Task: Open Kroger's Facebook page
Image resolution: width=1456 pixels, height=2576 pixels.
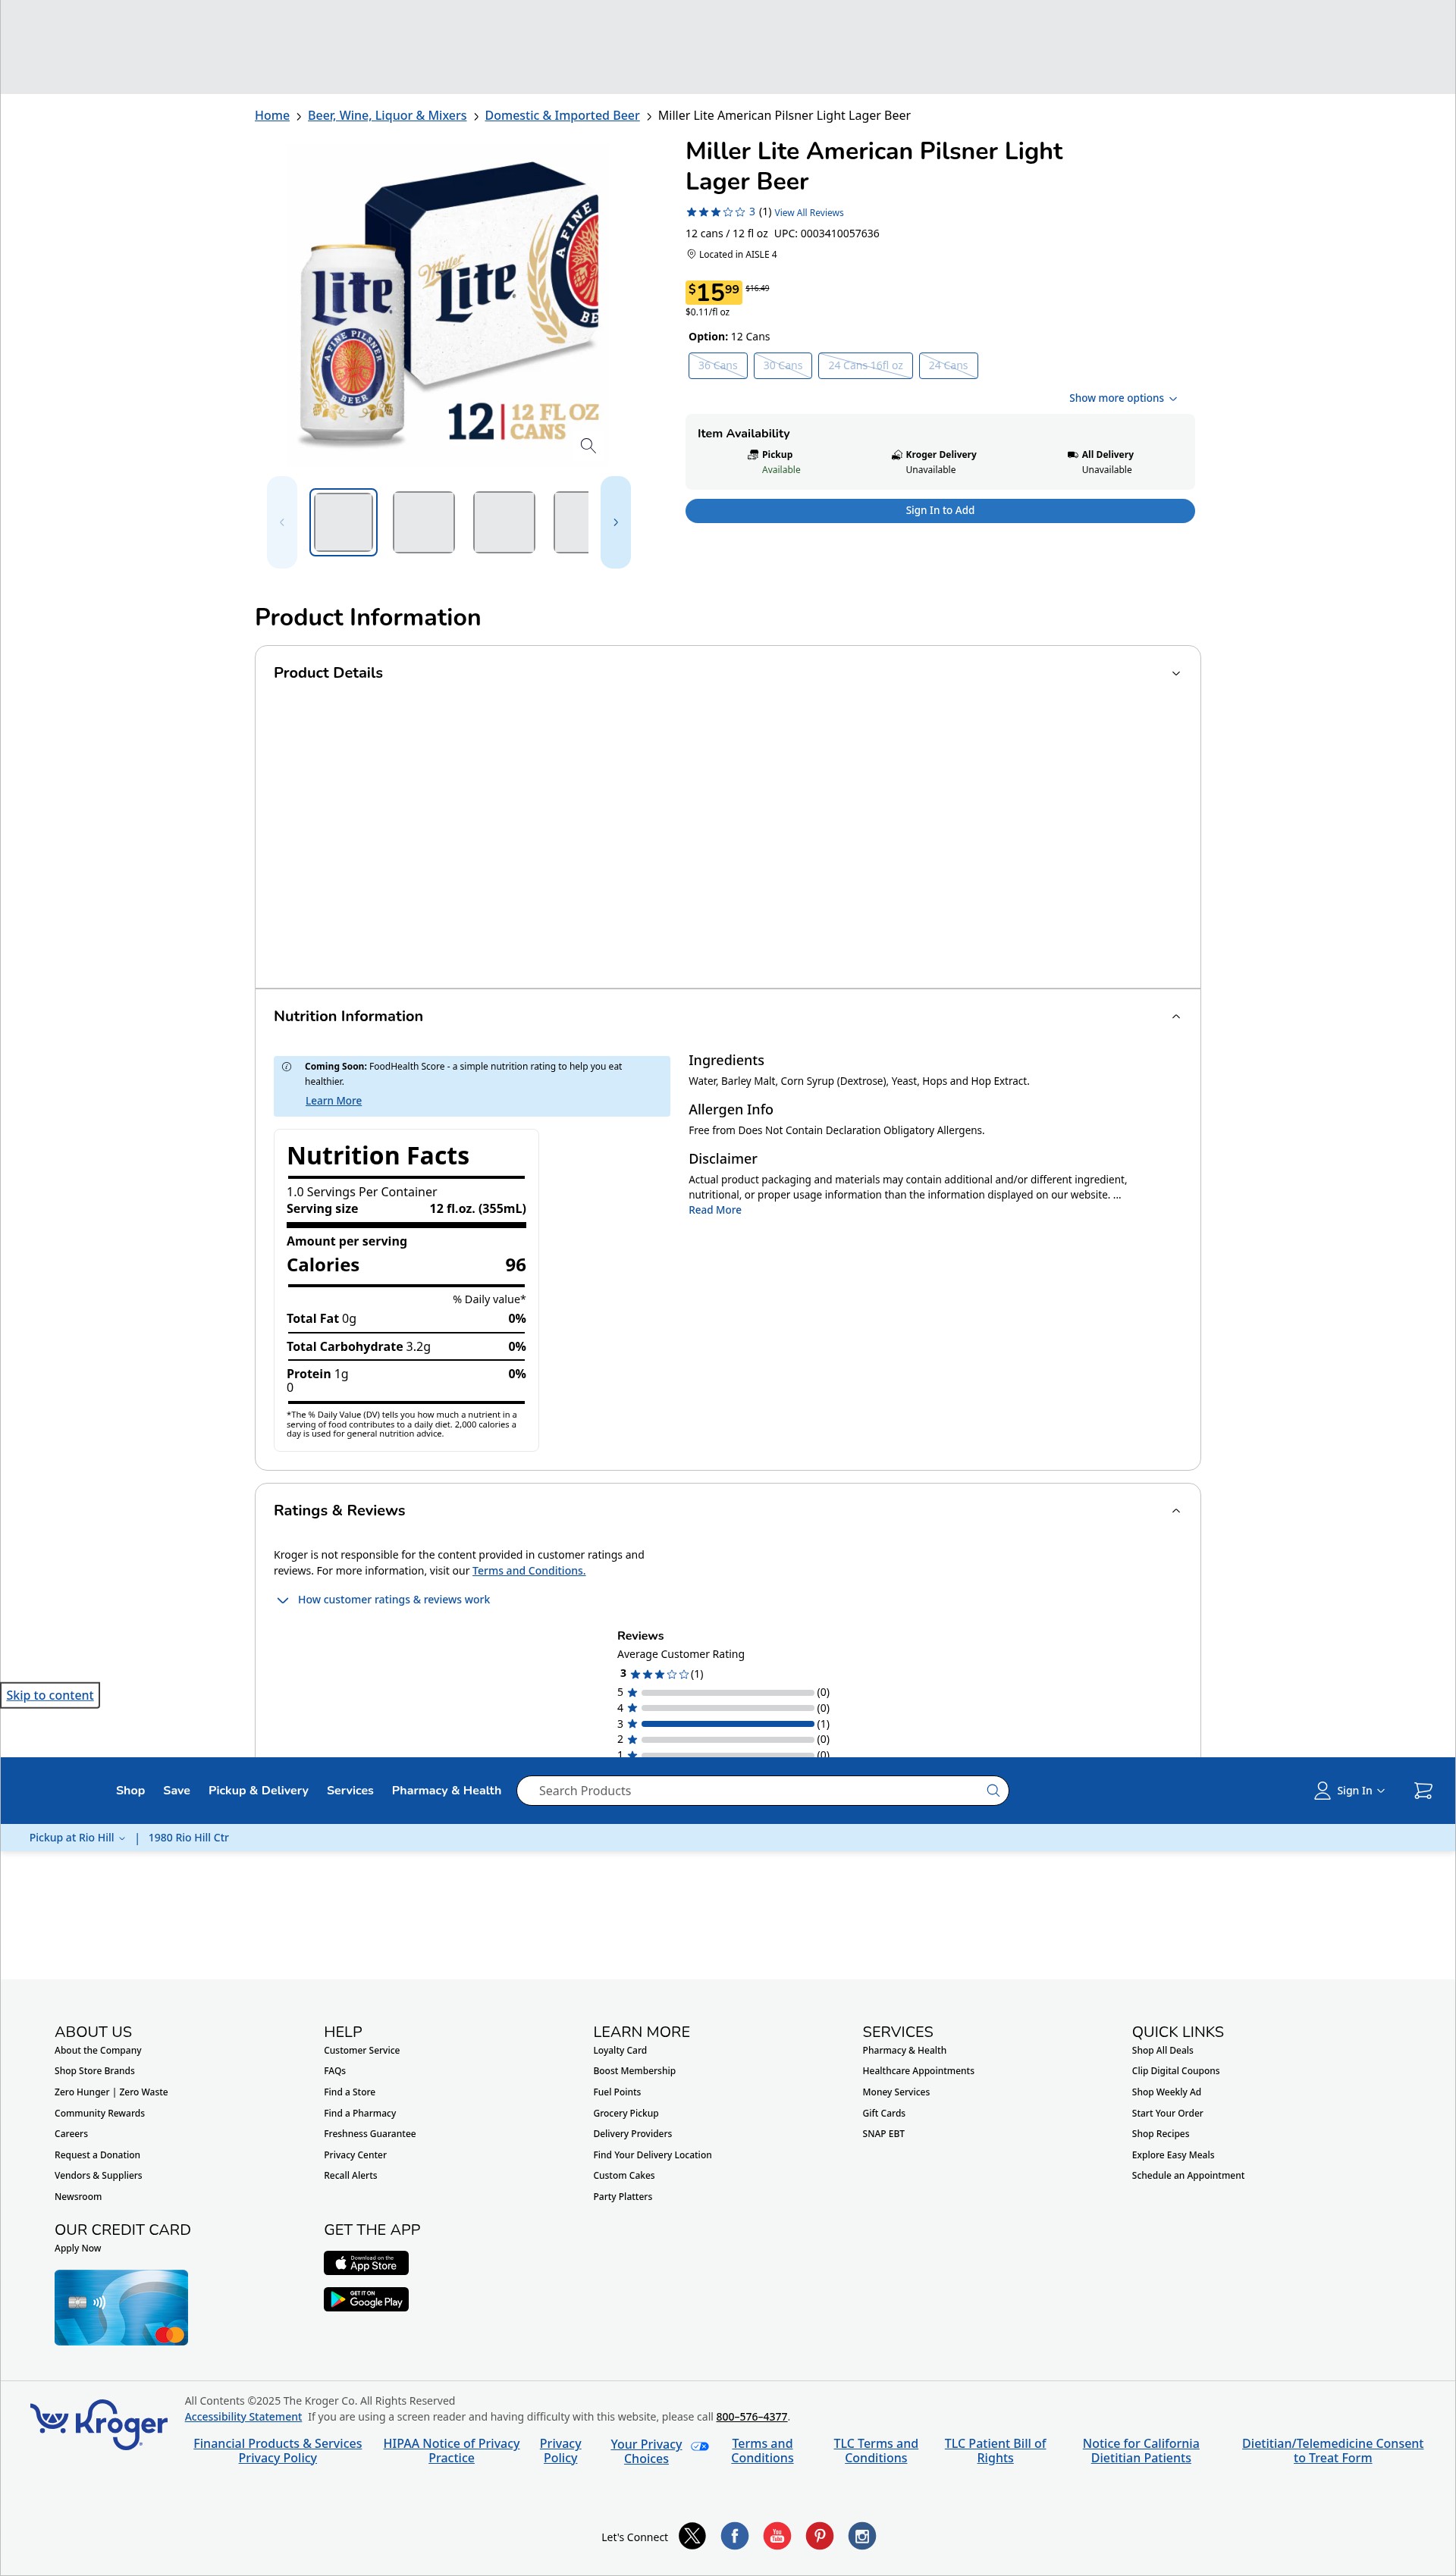Action: pos(734,2536)
